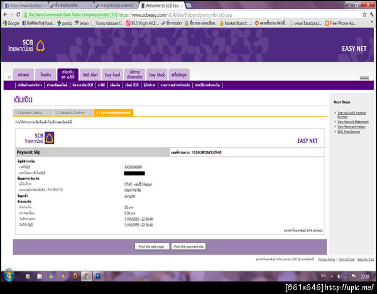The image size is (377, 294).
Task: Open the Google bookmark
Action: (11, 23)
